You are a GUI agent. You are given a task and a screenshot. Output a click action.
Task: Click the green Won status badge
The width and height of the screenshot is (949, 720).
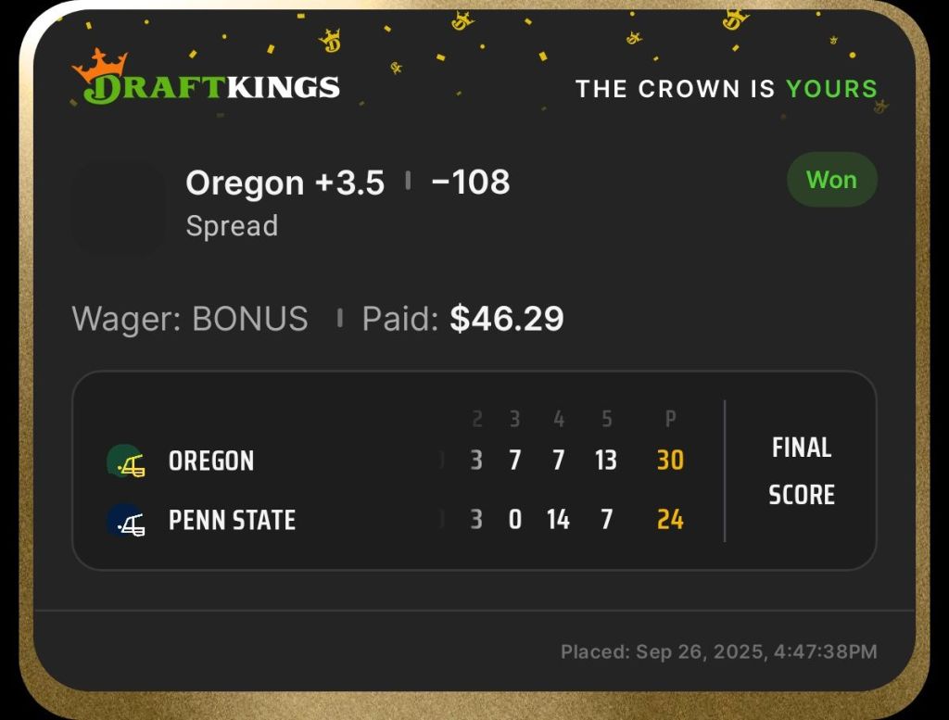click(x=831, y=180)
